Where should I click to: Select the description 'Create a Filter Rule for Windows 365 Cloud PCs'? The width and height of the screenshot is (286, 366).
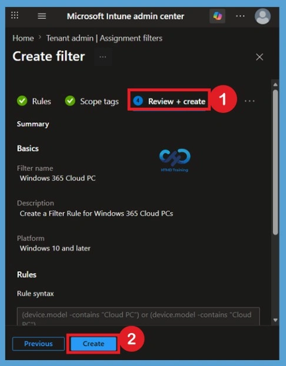point(97,214)
